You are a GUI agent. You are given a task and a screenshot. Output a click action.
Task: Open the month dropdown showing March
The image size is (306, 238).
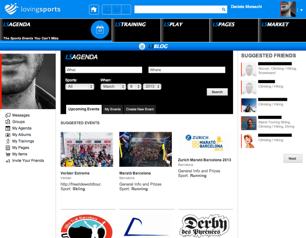113,87
